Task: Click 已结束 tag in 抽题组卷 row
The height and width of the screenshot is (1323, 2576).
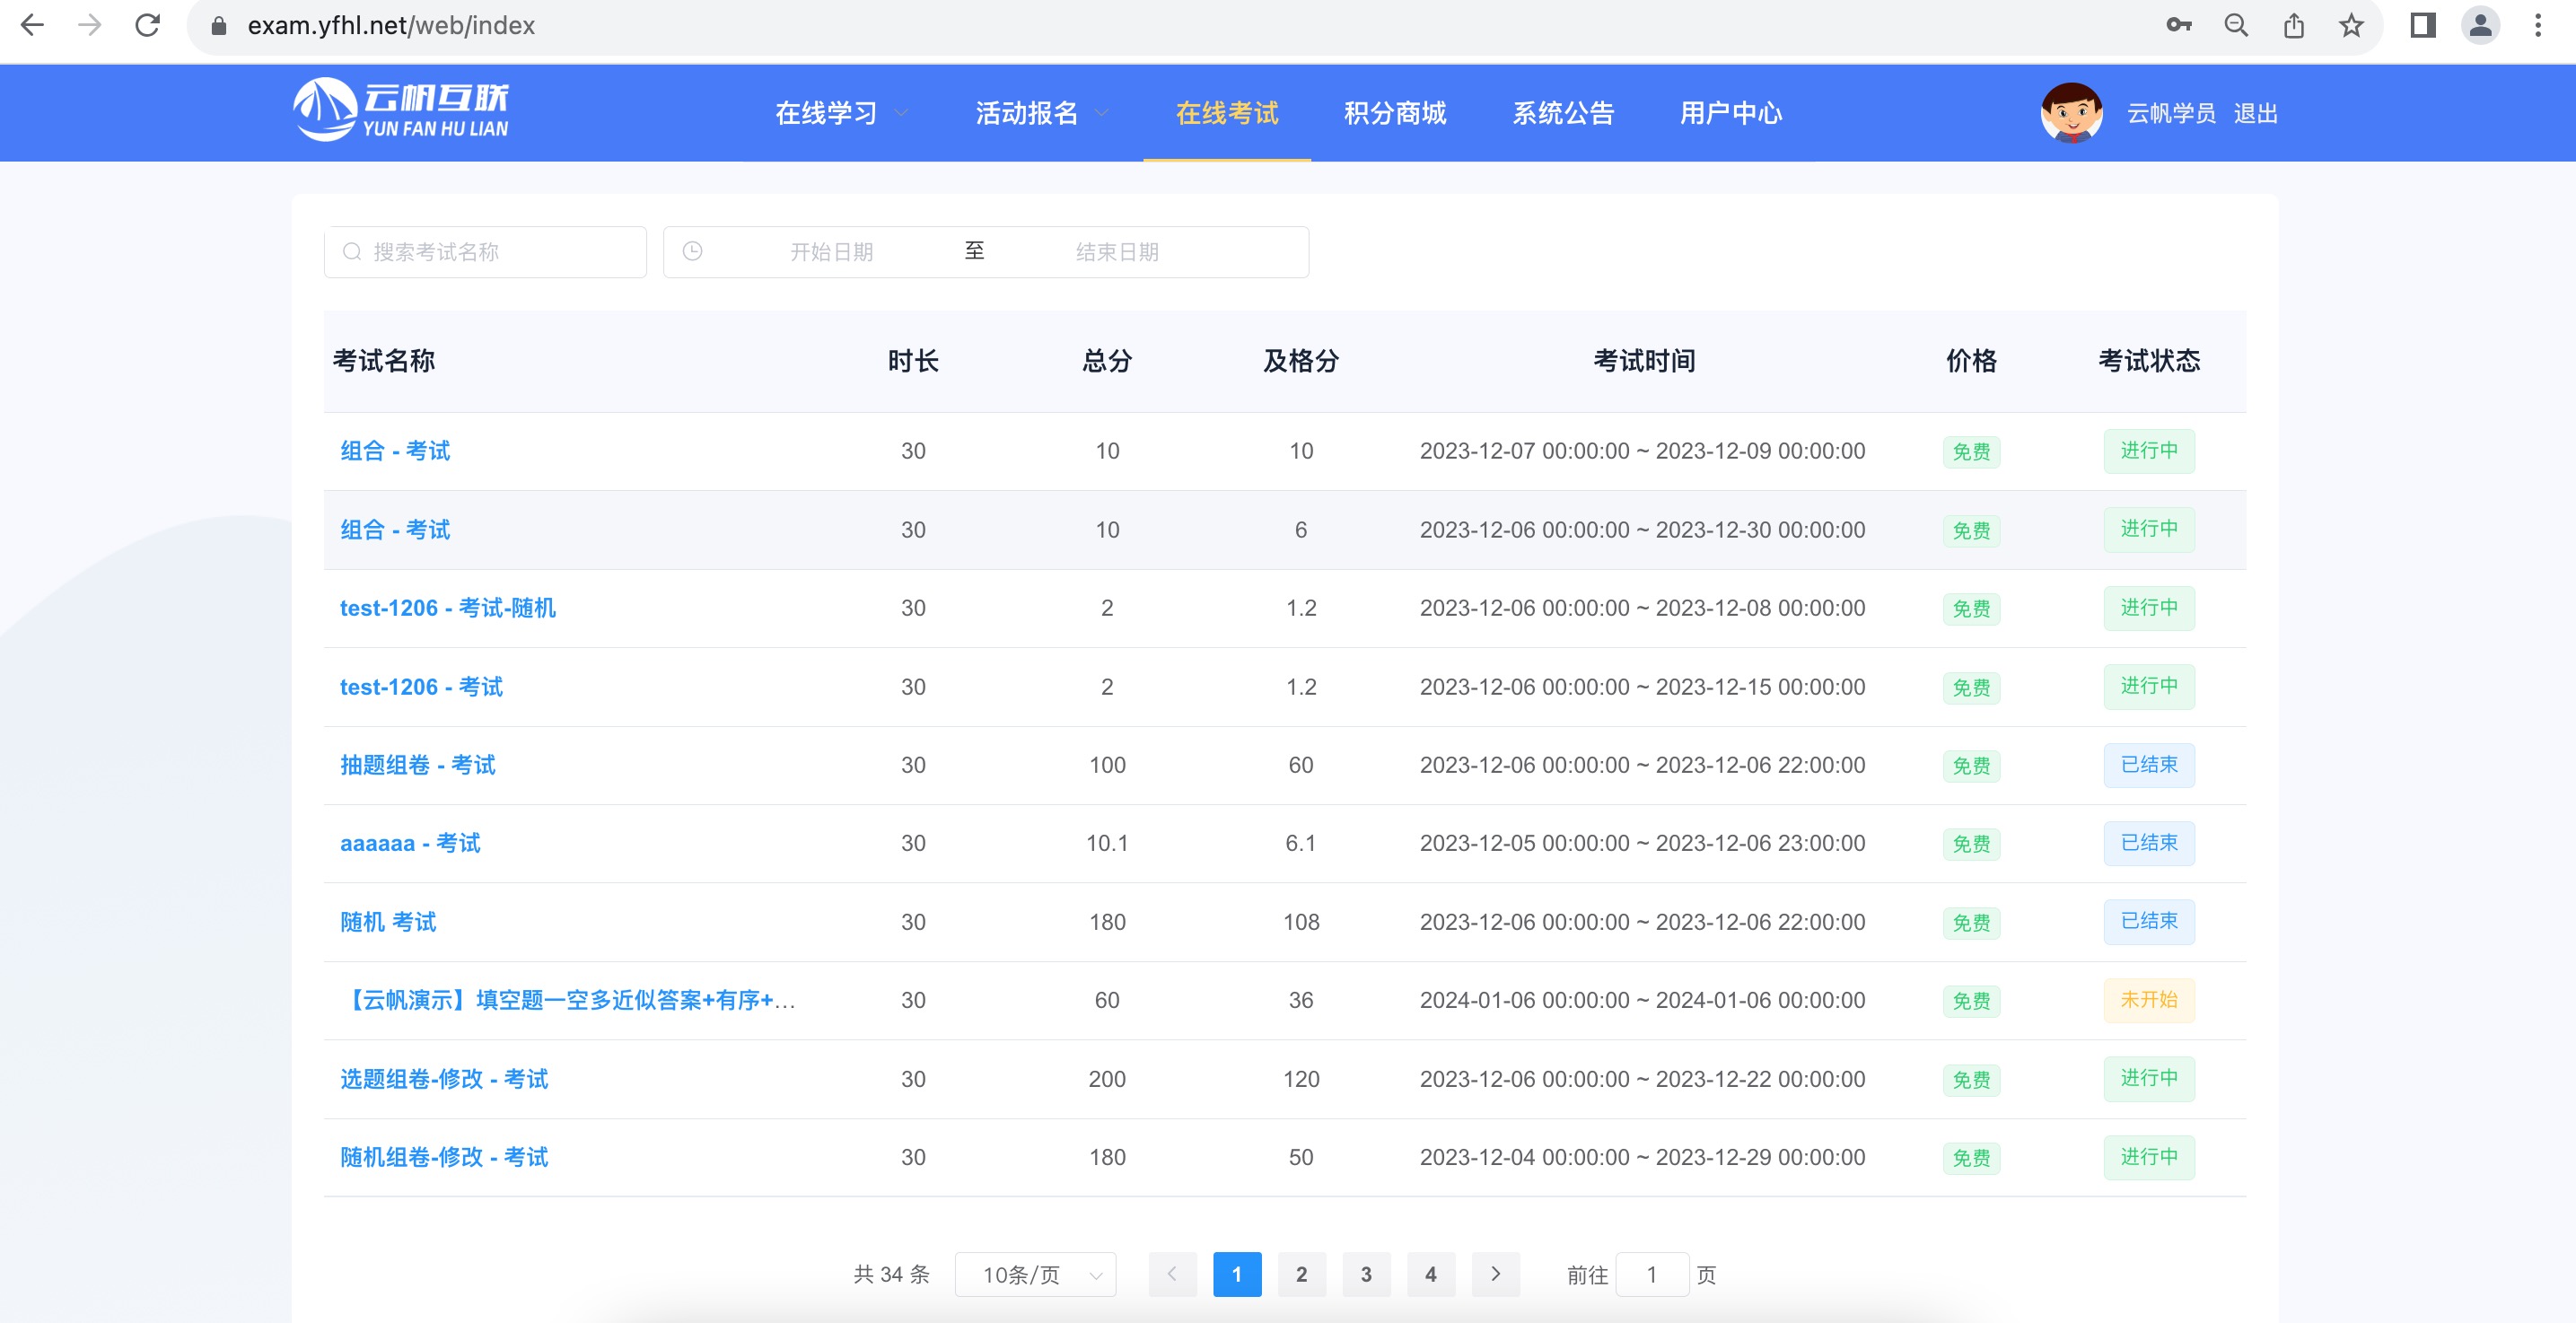Action: pos(2149,765)
